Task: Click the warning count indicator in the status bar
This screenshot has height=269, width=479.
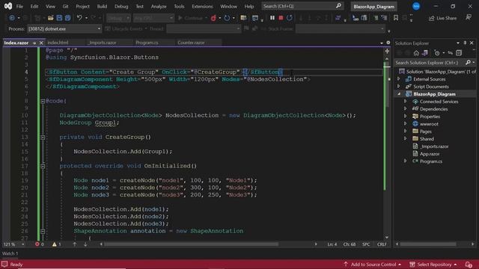Action: click(57, 244)
